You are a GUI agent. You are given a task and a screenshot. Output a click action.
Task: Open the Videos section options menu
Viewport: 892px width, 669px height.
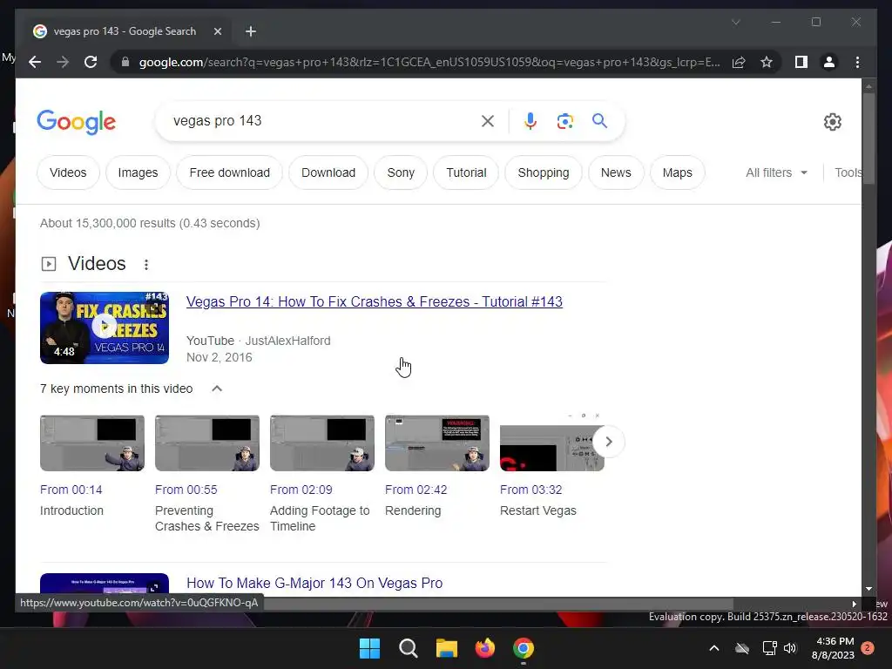146,265
